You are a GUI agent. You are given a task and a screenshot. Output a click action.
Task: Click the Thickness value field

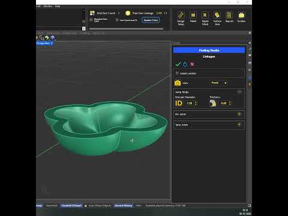[x=224, y=103]
